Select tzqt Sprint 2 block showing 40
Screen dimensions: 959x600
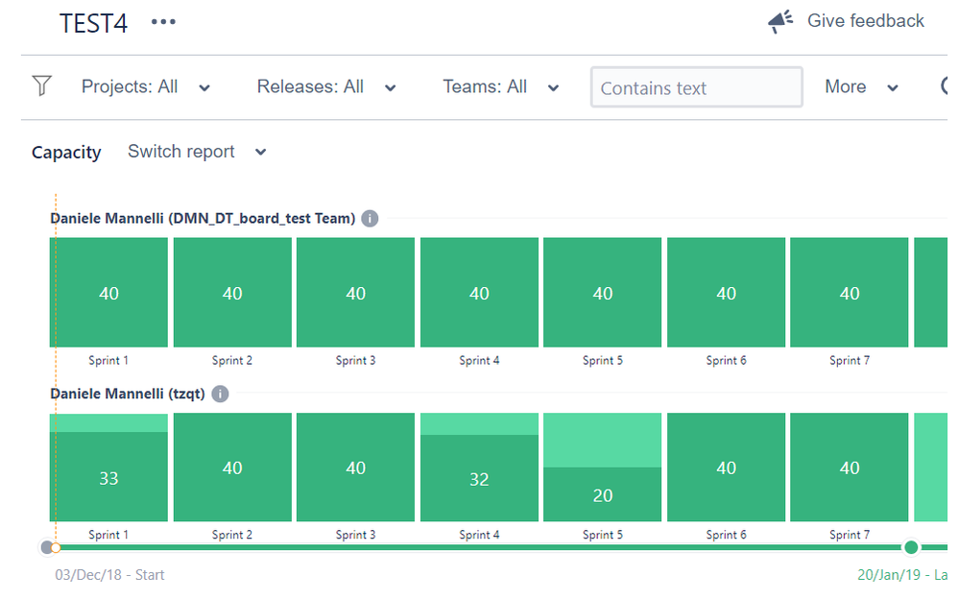(x=232, y=468)
